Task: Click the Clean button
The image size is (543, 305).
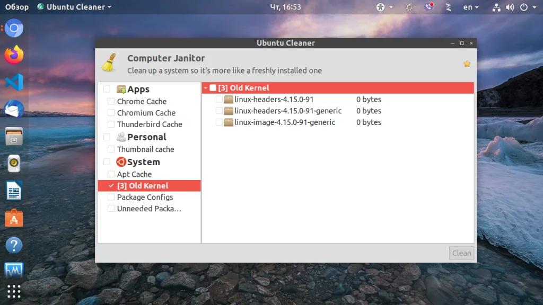Action: click(x=461, y=253)
